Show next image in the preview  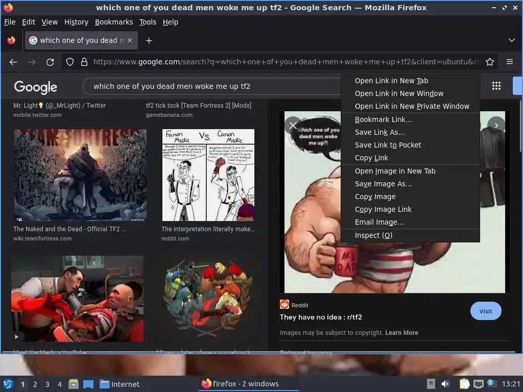[x=496, y=126]
